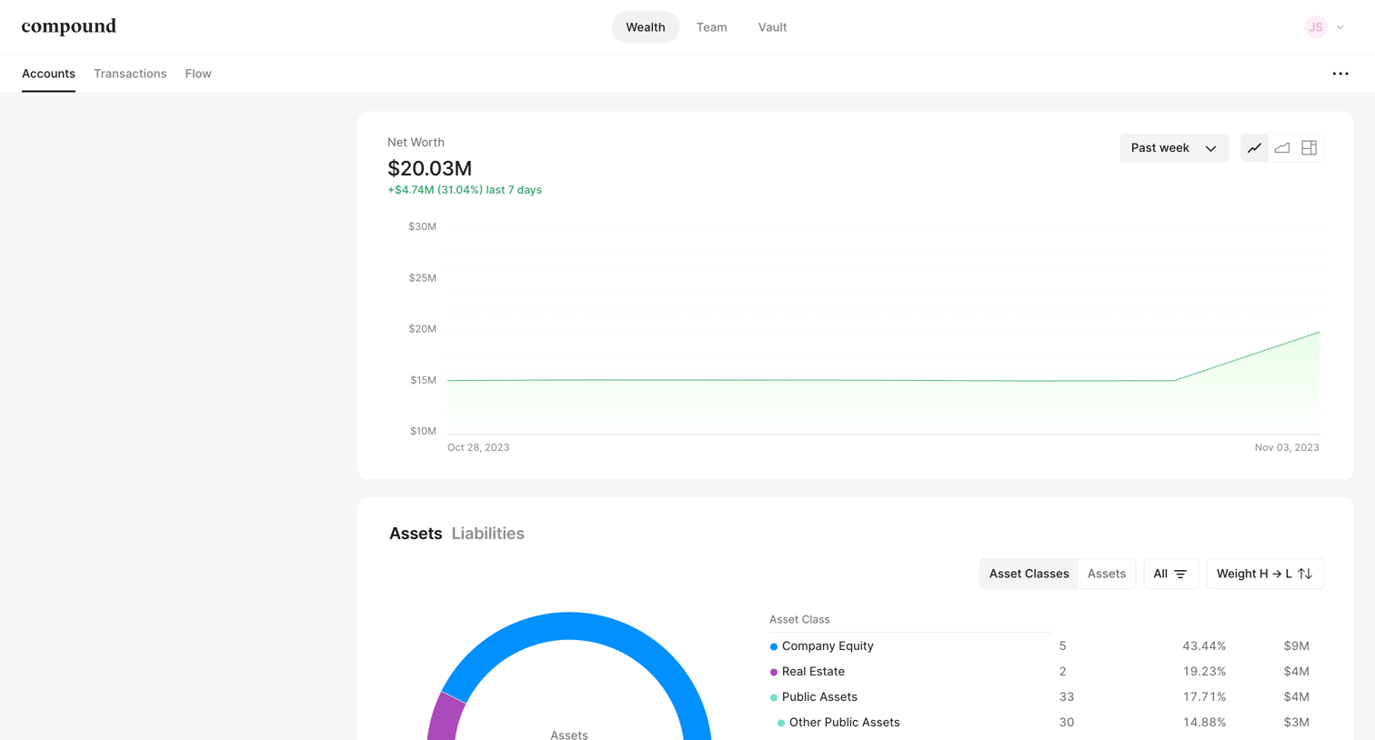Click the +$4.74M (31.04%) last 7 days text
Image resolution: width=1375 pixels, height=740 pixels.
(x=465, y=190)
